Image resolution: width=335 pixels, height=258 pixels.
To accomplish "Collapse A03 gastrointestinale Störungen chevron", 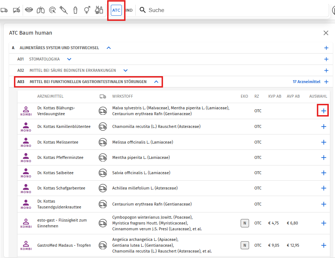I will click(x=157, y=82).
